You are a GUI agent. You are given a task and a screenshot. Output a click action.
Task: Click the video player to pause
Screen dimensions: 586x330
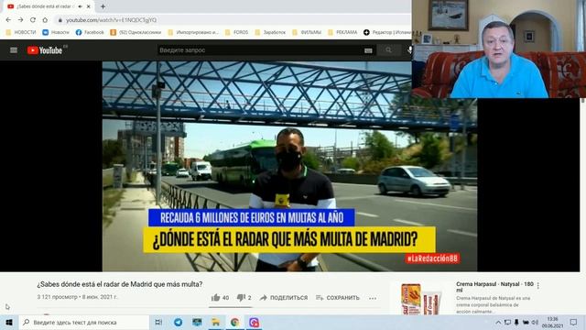pos(289,166)
